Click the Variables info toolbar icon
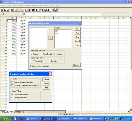This screenshot has height=121, width=132. pyautogui.click(x=29, y=10)
